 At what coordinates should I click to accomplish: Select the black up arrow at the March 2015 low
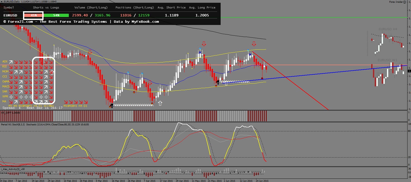pos(112,106)
